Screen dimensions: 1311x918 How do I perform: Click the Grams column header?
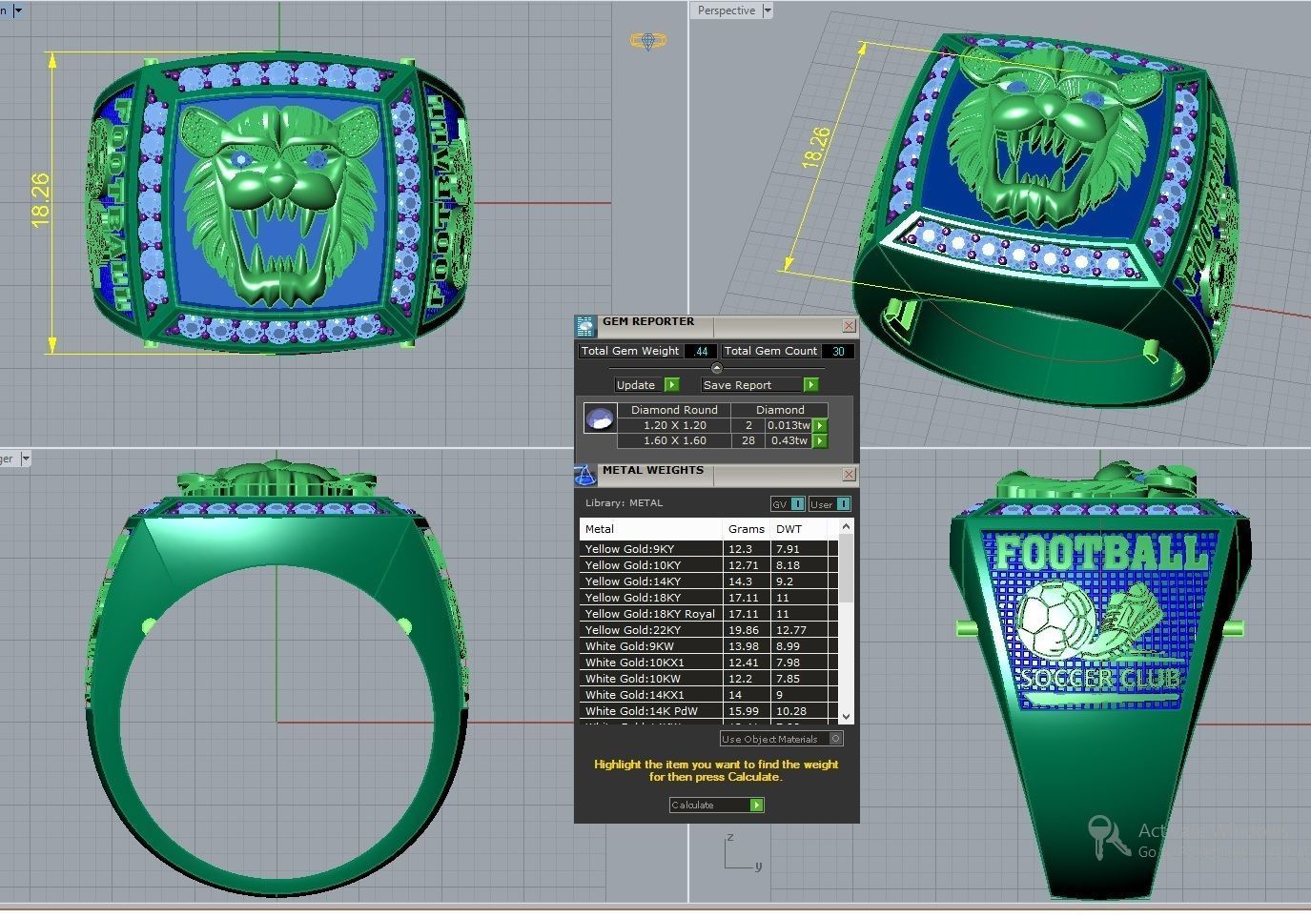(x=747, y=528)
